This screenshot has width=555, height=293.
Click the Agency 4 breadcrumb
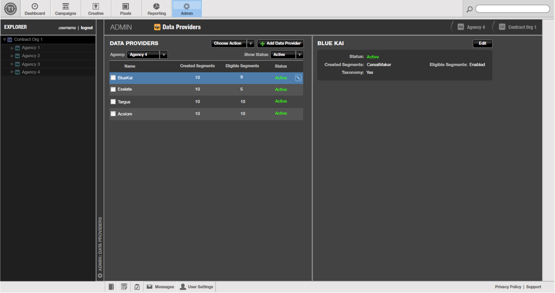(x=472, y=27)
